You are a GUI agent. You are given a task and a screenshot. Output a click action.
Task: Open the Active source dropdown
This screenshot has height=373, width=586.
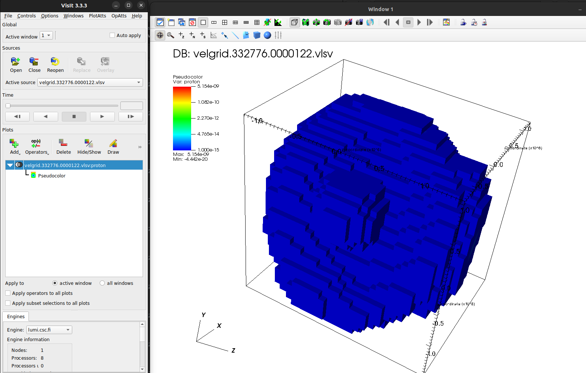(x=90, y=82)
